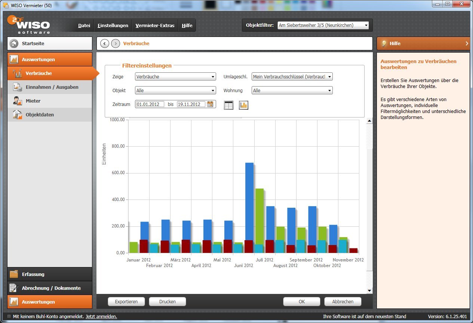Open the Zeige dropdown

[x=175, y=76]
